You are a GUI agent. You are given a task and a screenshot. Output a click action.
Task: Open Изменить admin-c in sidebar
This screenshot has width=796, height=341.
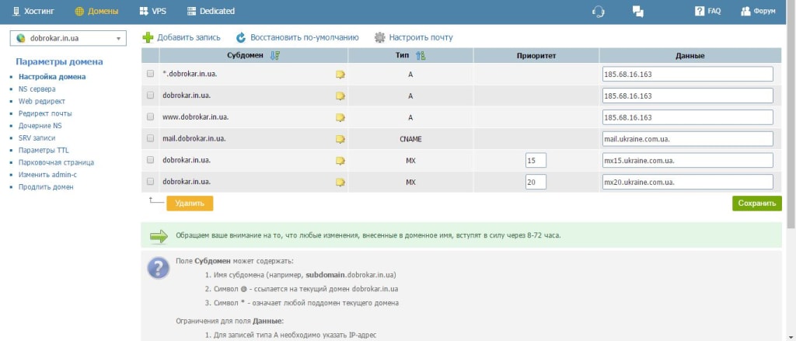(47, 175)
